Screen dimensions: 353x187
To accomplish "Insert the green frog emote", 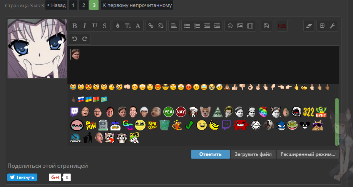I will 293,125.
